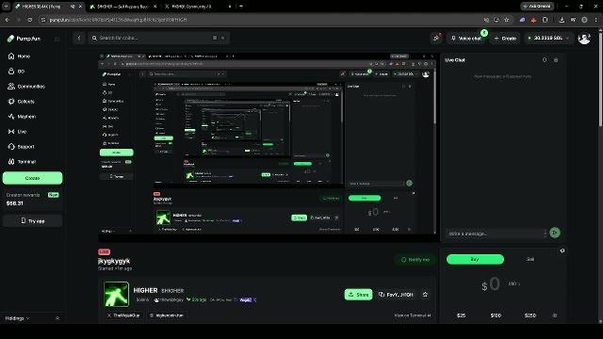603x339 pixels.
Task: Copy the FwYf contract address
Action: pyautogui.click(x=396, y=295)
